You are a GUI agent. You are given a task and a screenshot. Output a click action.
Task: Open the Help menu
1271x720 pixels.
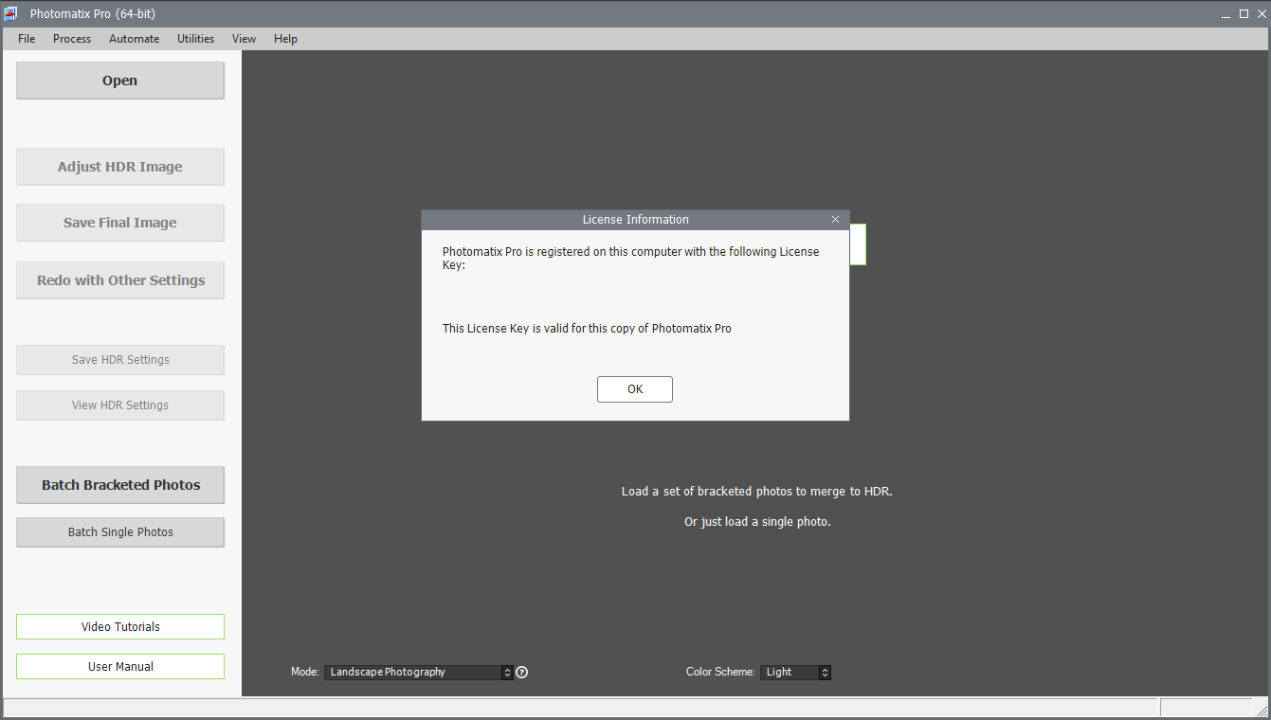pyautogui.click(x=285, y=39)
